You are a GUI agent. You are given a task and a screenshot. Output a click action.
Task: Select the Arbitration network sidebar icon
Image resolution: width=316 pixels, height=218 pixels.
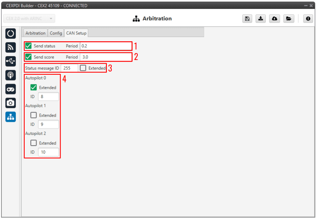[x=11, y=117]
